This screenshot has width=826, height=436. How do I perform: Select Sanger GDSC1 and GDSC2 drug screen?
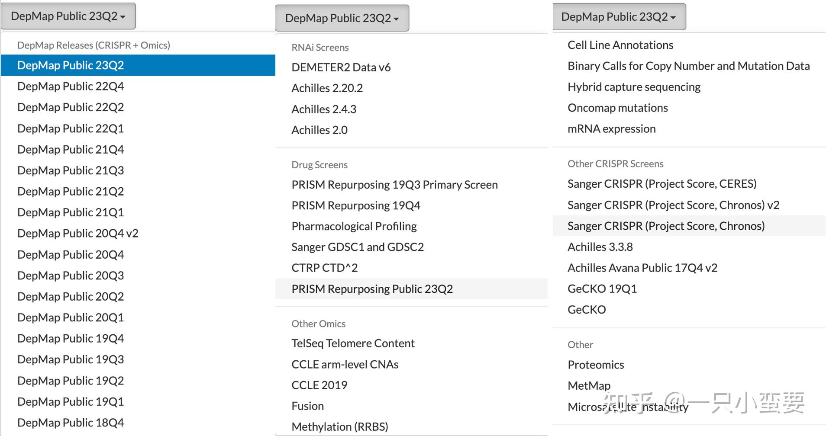click(x=358, y=247)
